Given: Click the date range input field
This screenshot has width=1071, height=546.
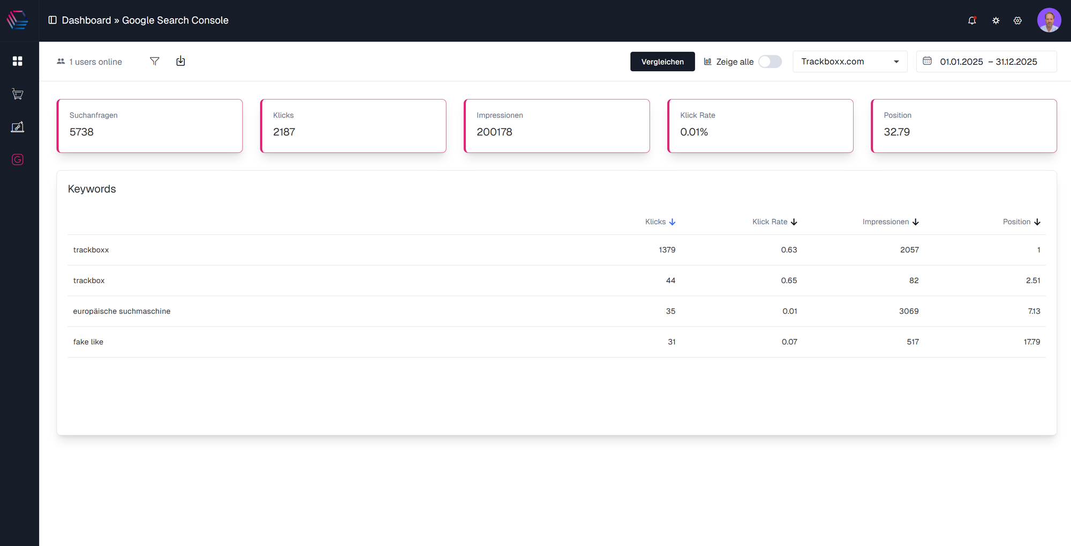Looking at the screenshot, I should tap(988, 62).
